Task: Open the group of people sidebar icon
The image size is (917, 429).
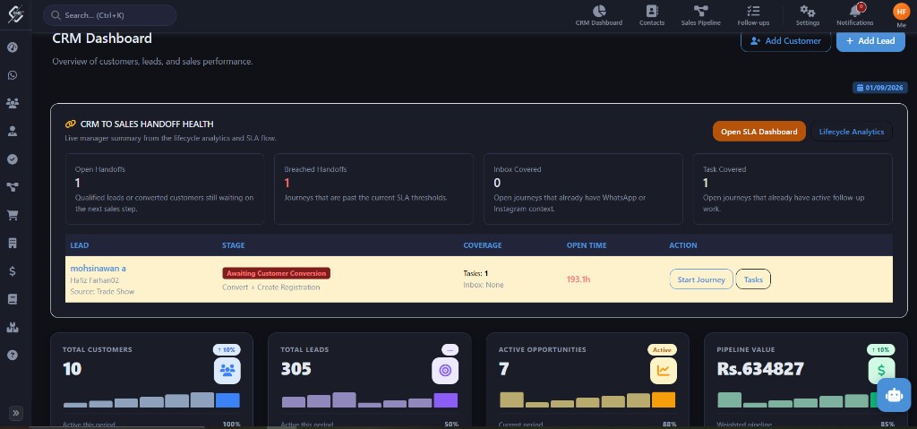Action: pyautogui.click(x=13, y=104)
